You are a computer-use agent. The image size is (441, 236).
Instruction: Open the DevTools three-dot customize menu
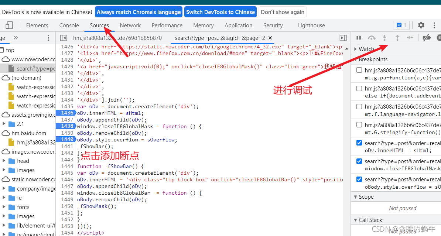(x=434, y=25)
